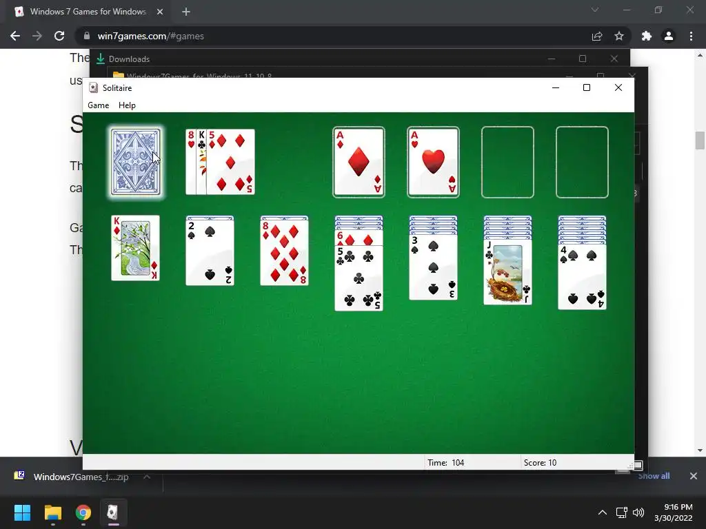Click the Score: 10 status entry

click(x=540, y=462)
